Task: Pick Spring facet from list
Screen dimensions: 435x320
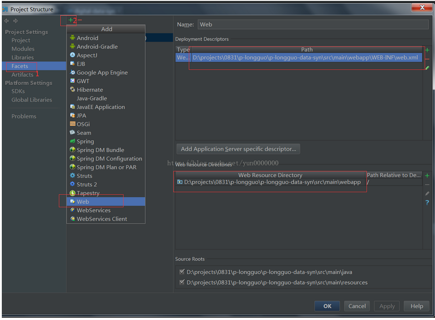Action: tap(106, 141)
